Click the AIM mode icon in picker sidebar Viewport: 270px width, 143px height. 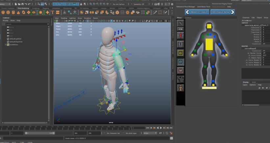pyautogui.click(x=180, y=29)
